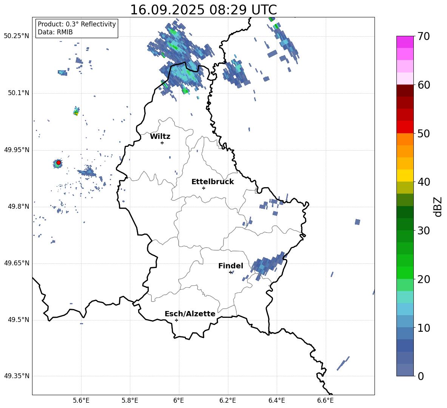Click the Findel city label

coord(231,266)
